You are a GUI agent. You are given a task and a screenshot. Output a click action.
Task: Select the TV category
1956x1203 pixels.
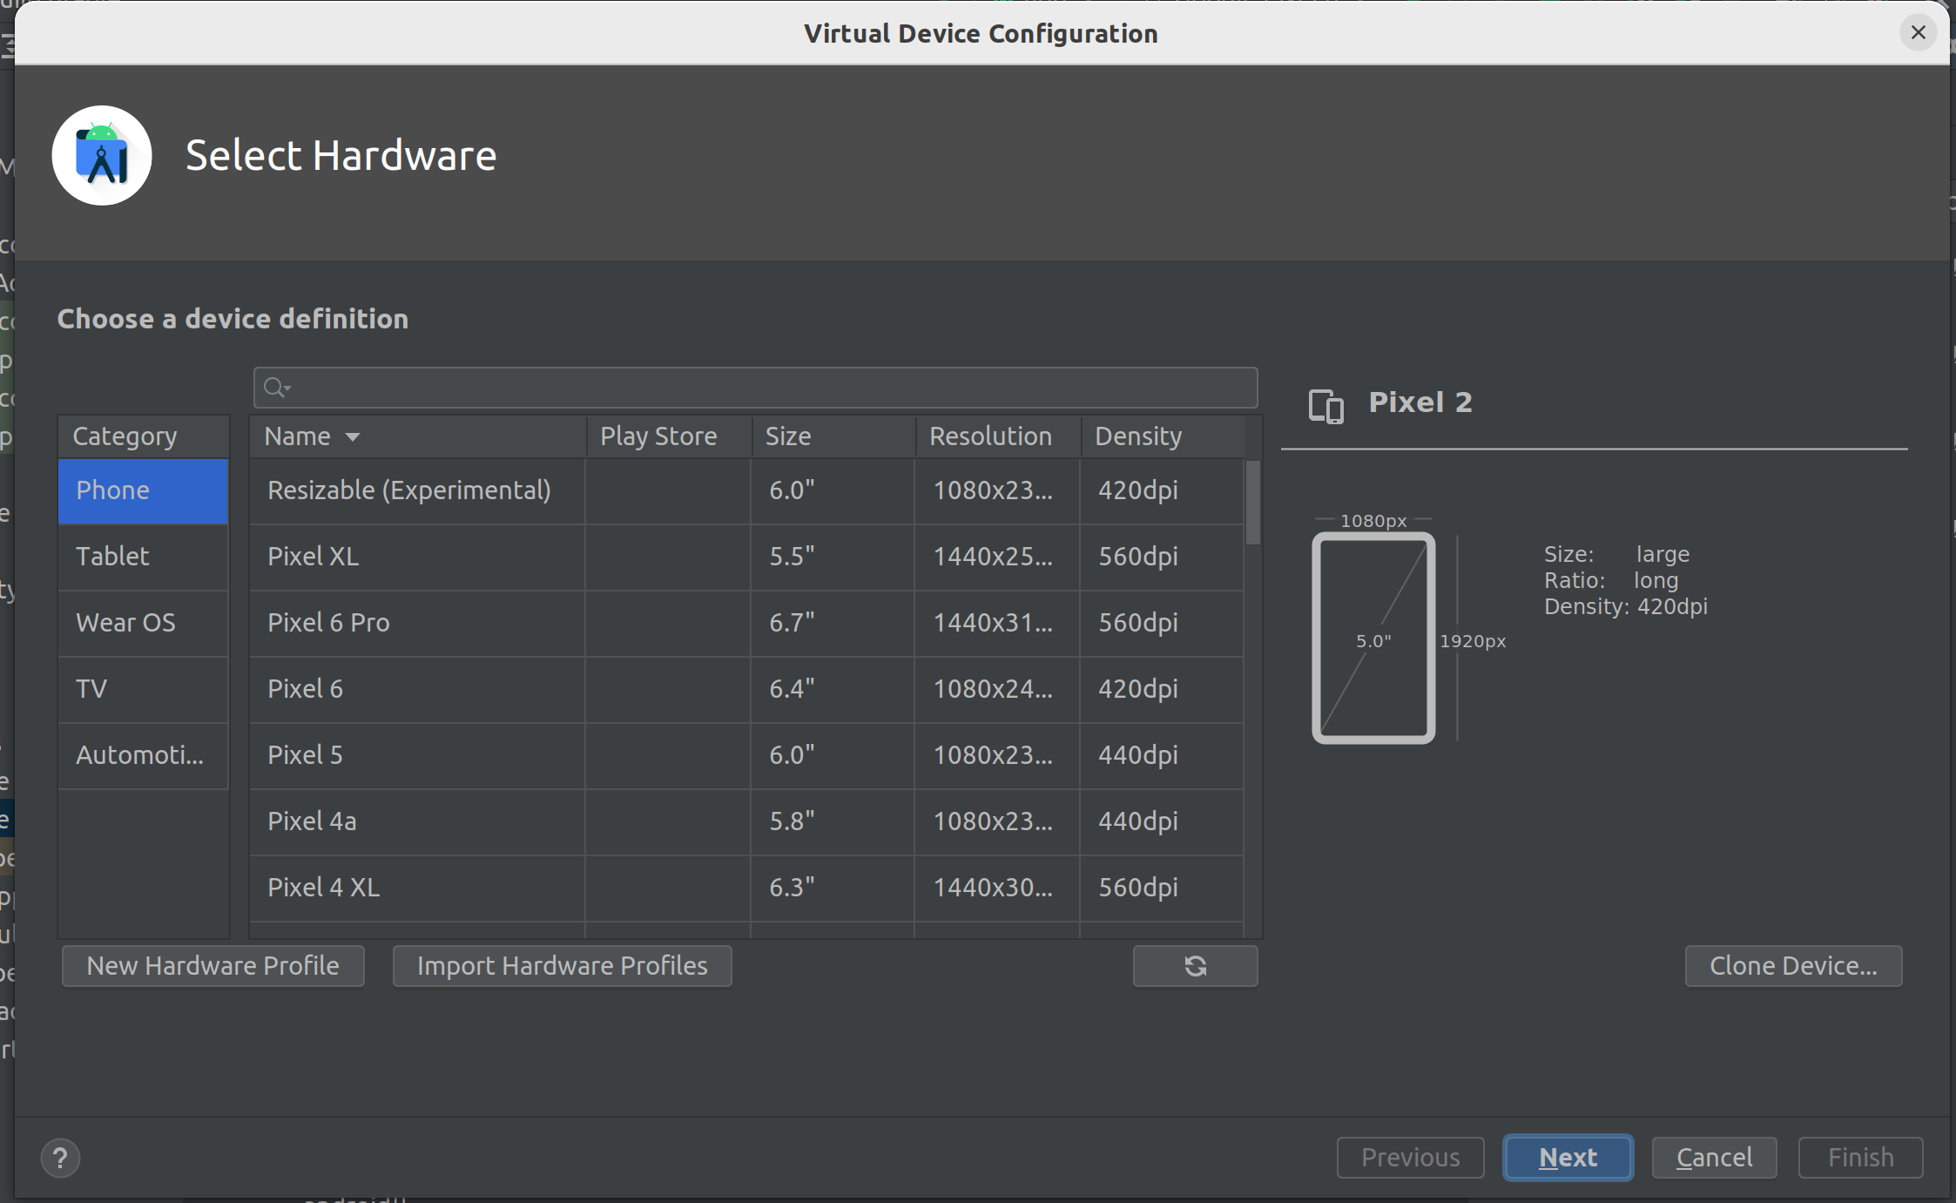[143, 689]
